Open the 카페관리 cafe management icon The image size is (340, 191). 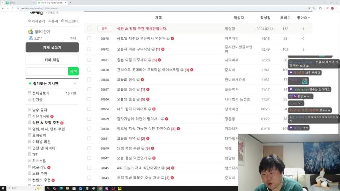click(29, 21)
